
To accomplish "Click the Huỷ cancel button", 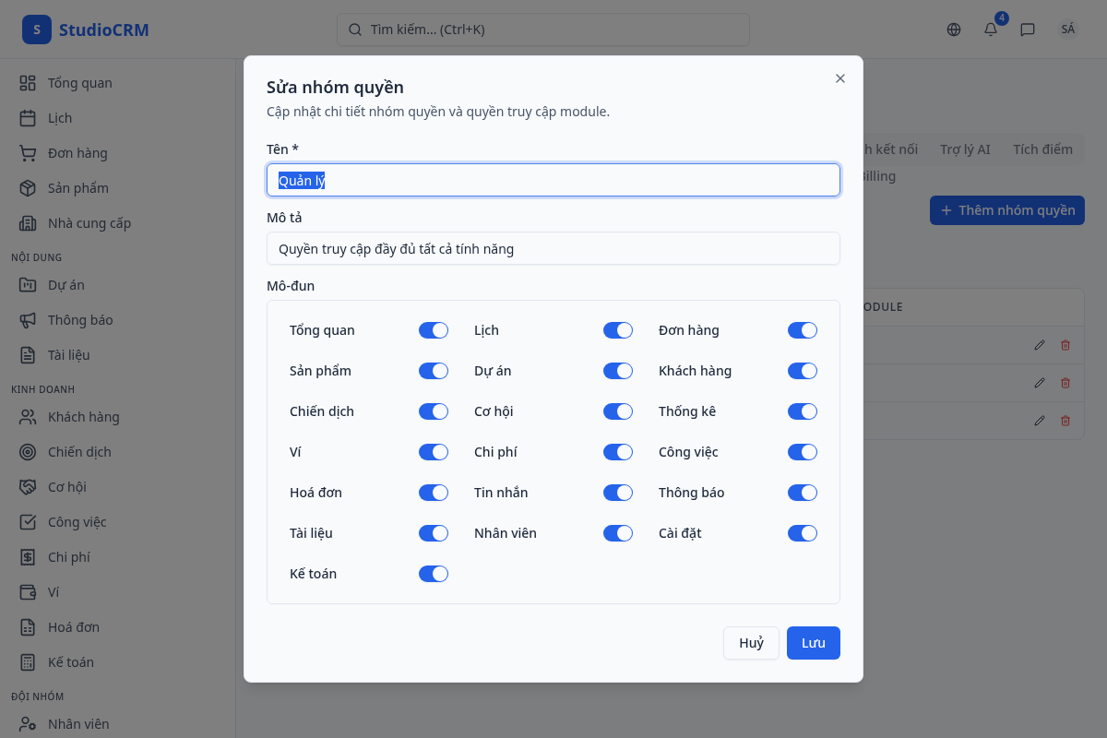I will [751, 643].
